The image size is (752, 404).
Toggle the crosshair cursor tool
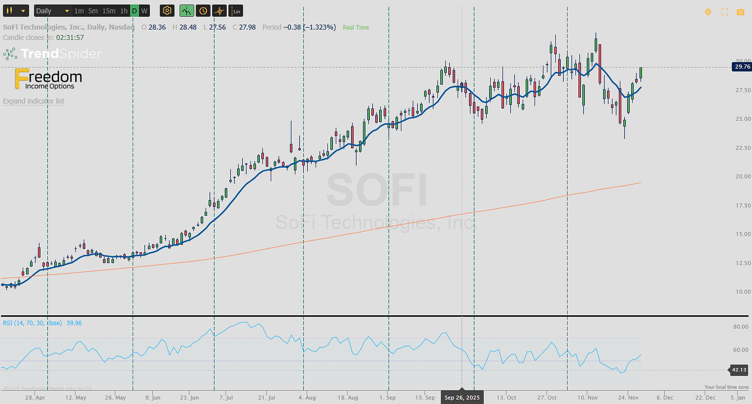tap(220, 11)
